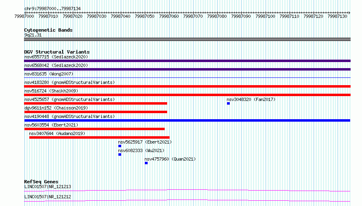The width and height of the screenshot is (362, 206).
Task: Click nsv4757960 (Quan2021) label
Action: (x=170, y=159)
